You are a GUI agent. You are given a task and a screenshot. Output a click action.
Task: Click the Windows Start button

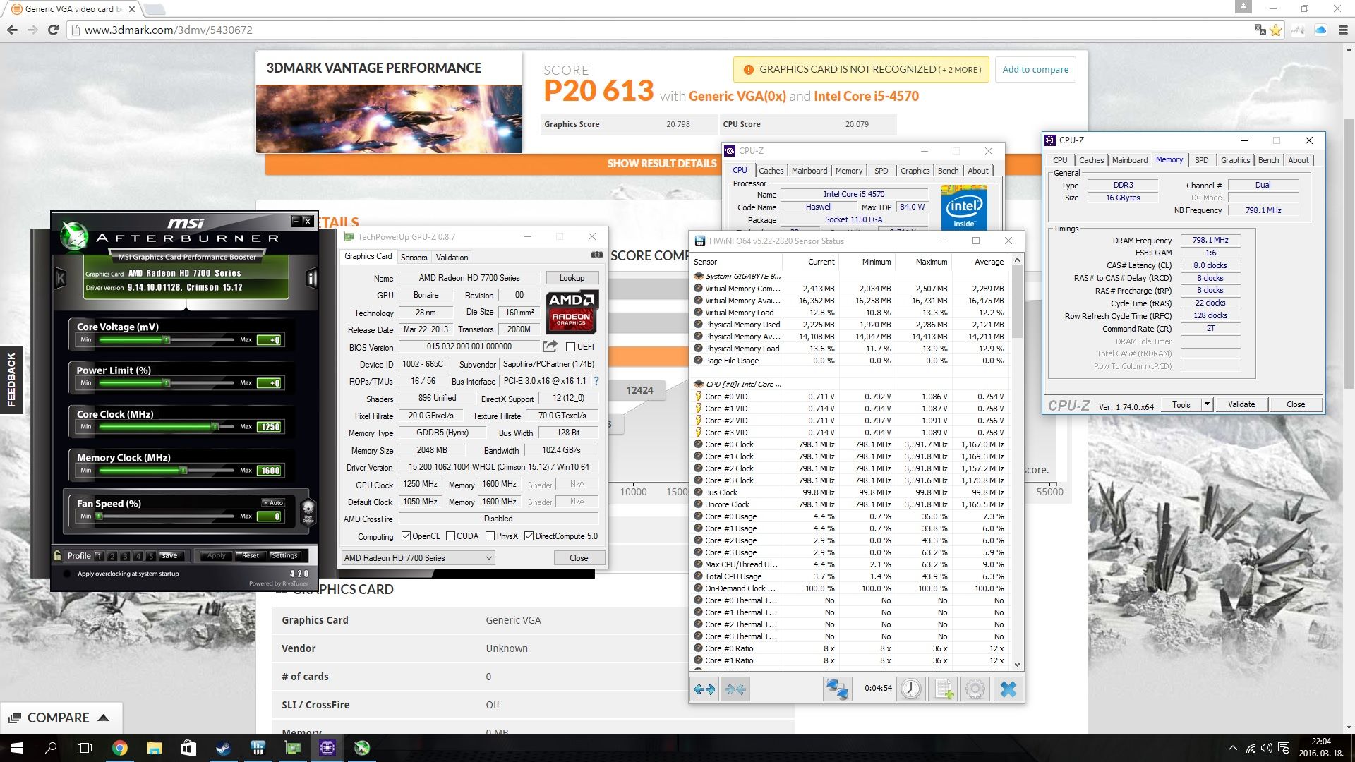point(17,748)
